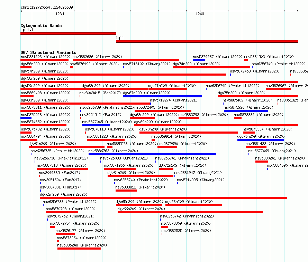Select nsv5878332 (Almarri2020) variant
The width and height of the screenshot is (308, 262).
click(238, 118)
